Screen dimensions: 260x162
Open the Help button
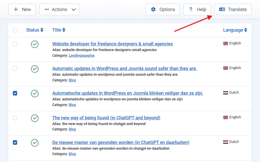pos(197,9)
